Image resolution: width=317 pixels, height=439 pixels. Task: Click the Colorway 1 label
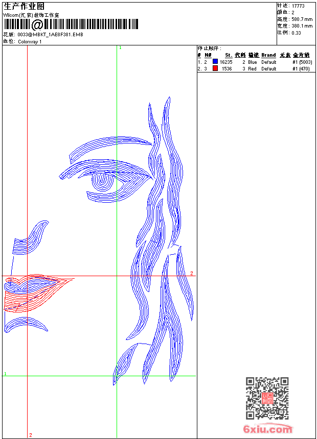[x=30, y=41]
